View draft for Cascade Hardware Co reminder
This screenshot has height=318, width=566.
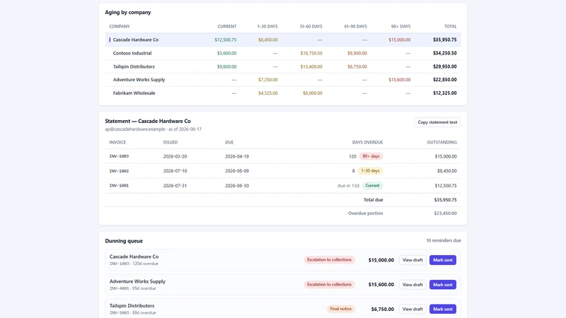pos(412,260)
